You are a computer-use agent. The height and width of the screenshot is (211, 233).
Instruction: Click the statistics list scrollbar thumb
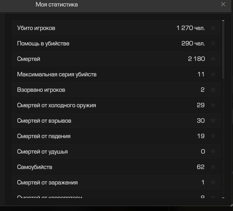[223, 50]
